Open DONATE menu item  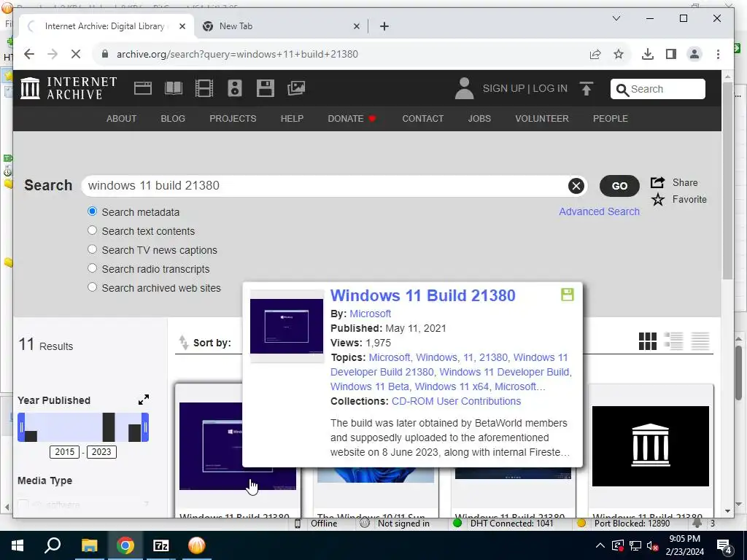pyautogui.click(x=352, y=119)
